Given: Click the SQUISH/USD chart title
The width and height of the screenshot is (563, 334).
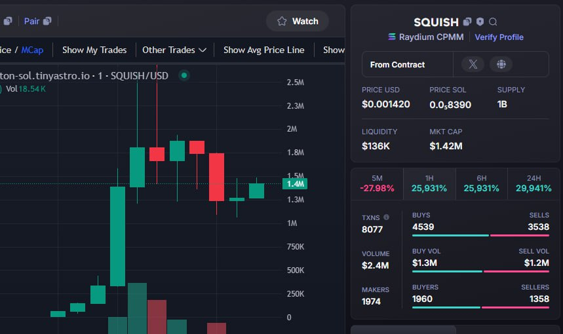Looking at the screenshot, I should (x=140, y=76).
